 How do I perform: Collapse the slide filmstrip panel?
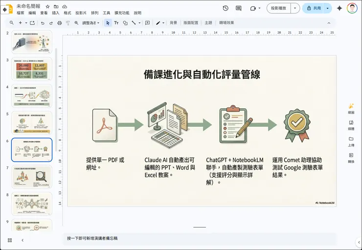pos(23,240)
